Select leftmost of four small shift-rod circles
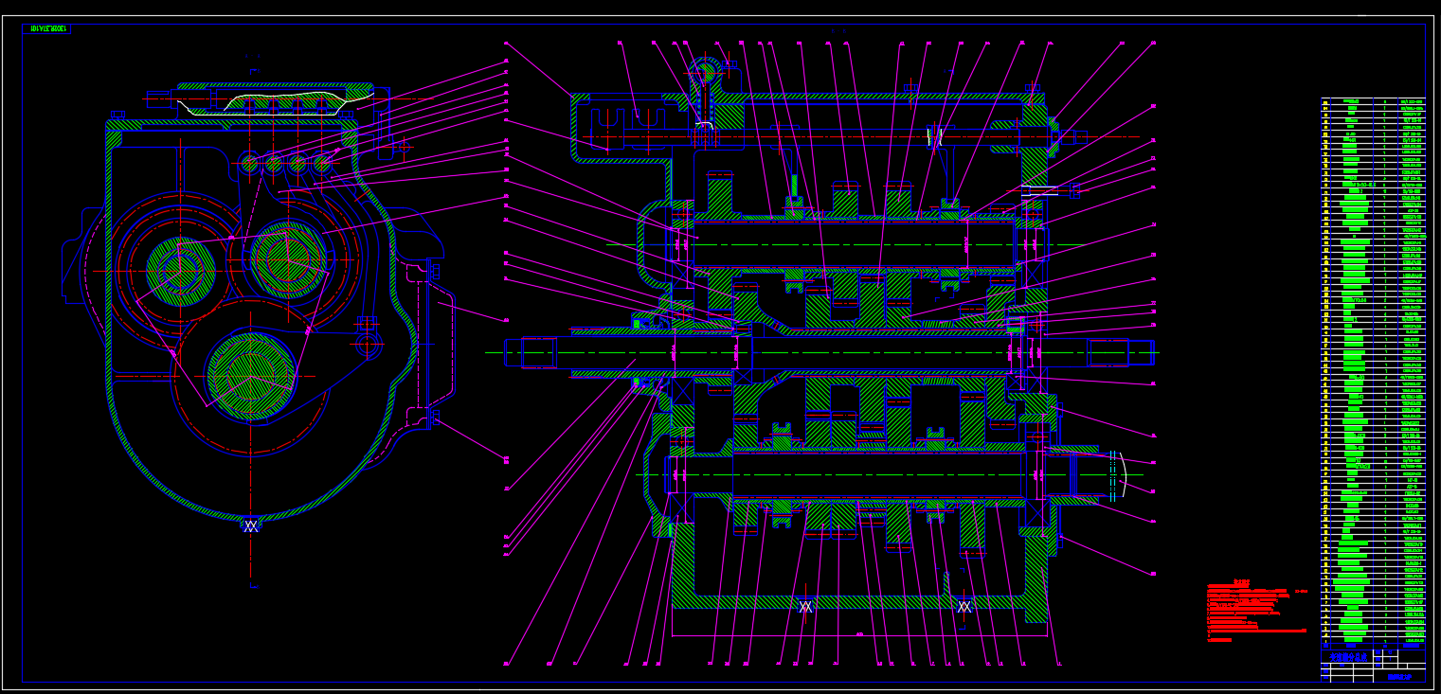 pos(249,164)
